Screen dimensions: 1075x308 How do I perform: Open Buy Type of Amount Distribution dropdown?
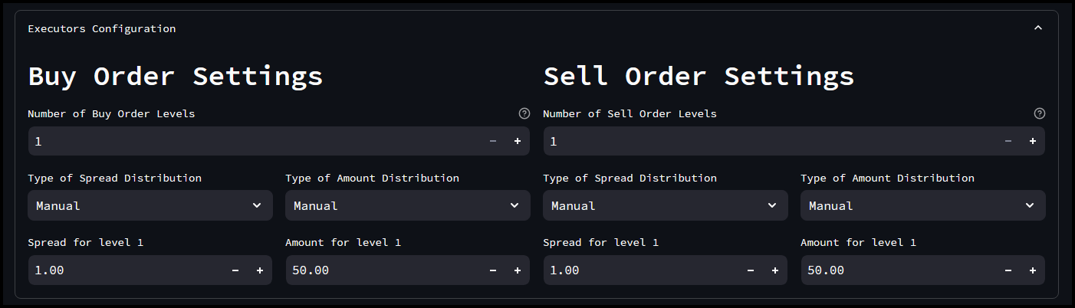tap(407, 205)
